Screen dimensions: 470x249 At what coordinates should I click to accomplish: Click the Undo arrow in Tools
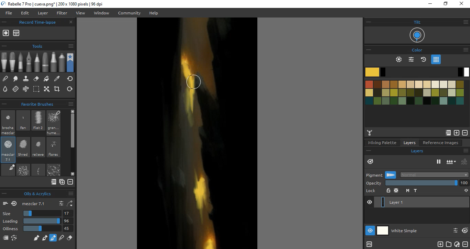coord(70,79)
